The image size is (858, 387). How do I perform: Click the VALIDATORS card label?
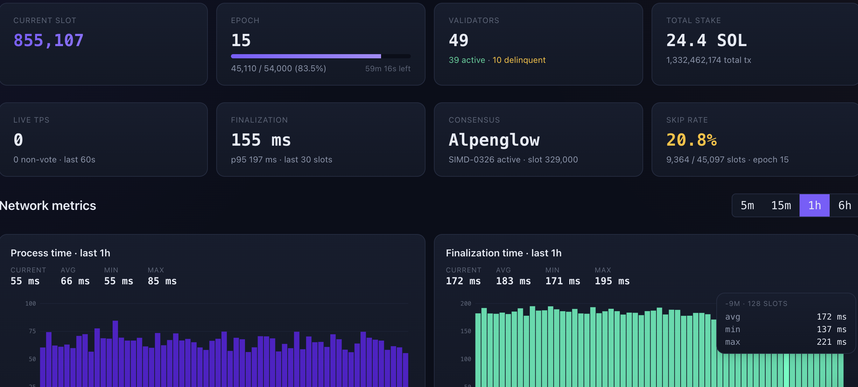point(474,21)
